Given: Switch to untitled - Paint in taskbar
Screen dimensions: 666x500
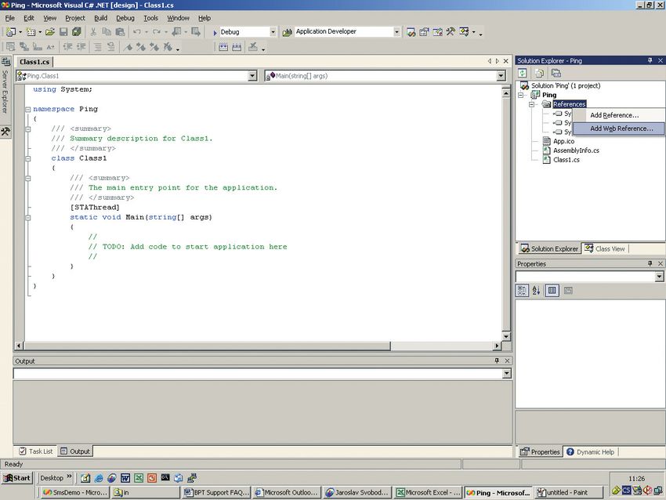Looking at the screenshot, I should [569, 493].
